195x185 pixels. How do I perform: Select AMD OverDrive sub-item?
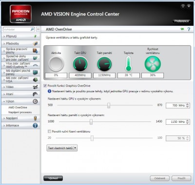pyautogui.click(x=18, y=107)
